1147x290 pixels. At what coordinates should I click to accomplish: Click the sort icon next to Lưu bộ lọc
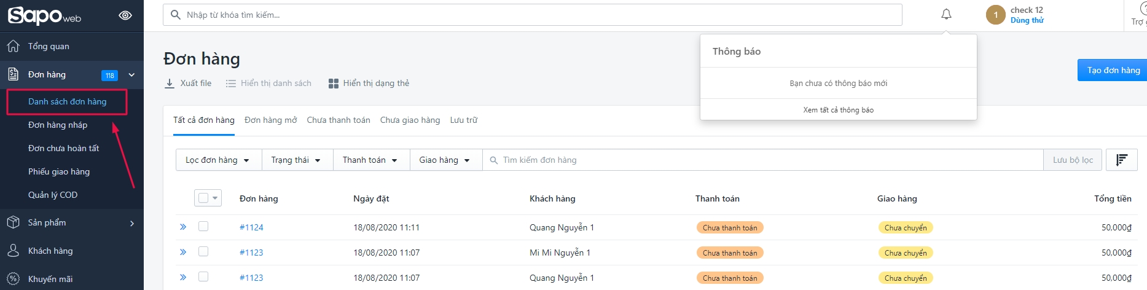coord(1121,160)
